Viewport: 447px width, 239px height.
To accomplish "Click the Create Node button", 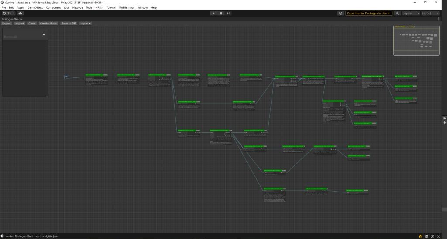I will tap(48, 24).
